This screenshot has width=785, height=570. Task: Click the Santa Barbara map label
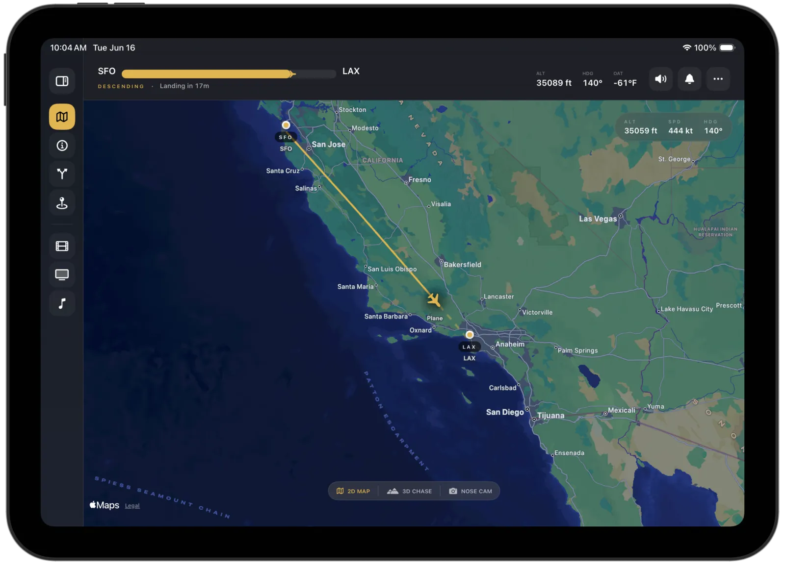pyautogui.click(x=386, y=317)
